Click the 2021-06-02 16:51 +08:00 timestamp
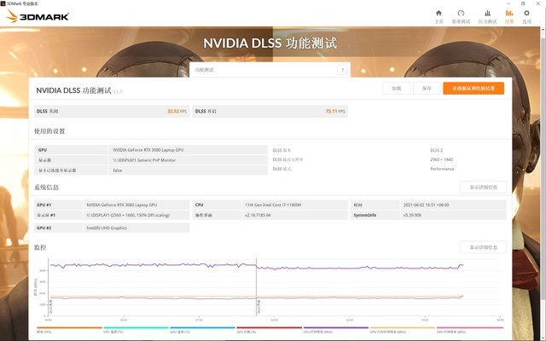This screenshot has width=546, height=341. click(427, 205)
